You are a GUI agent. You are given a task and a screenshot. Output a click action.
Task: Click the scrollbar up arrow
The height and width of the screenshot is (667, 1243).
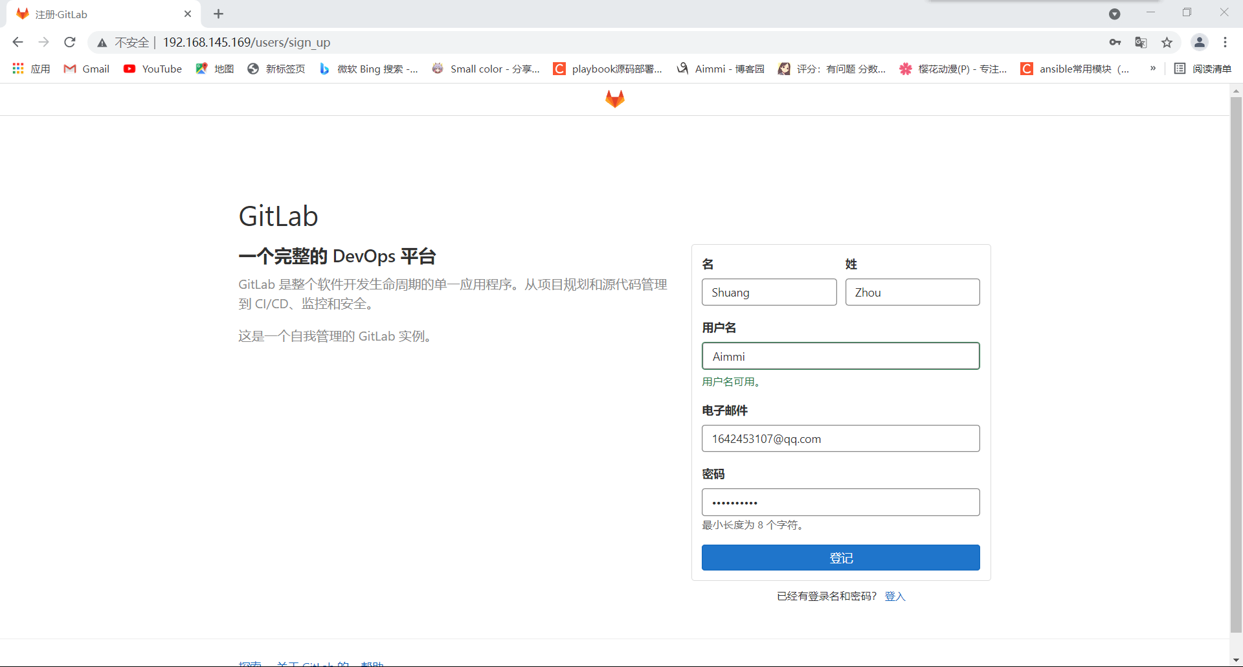[x=1236, y=91]
